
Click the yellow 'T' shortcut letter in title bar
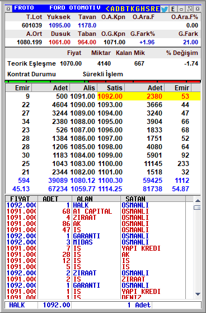(x=128, y=9)
